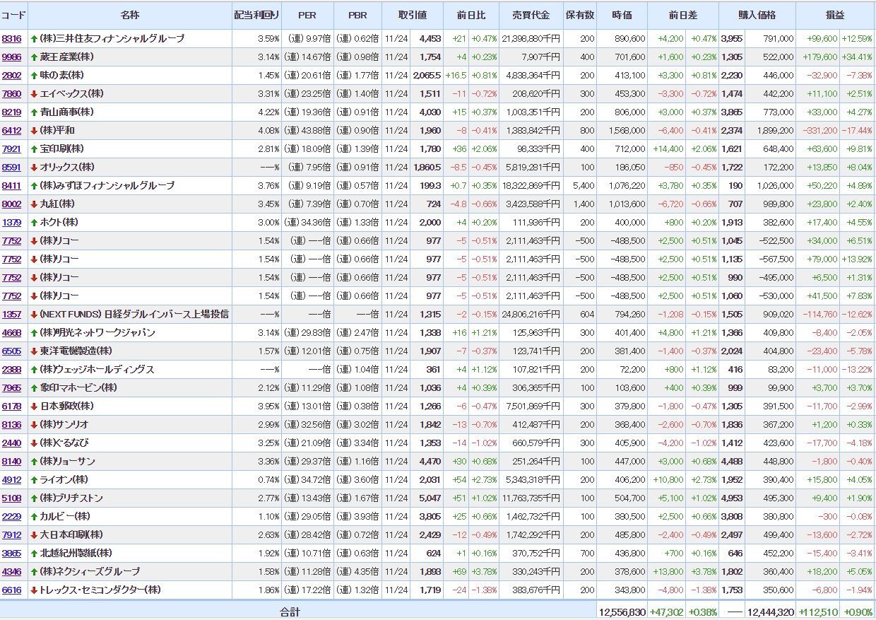Open stock code 9986 link
This screenshot has height=620, width=876.
coord(11,57)
